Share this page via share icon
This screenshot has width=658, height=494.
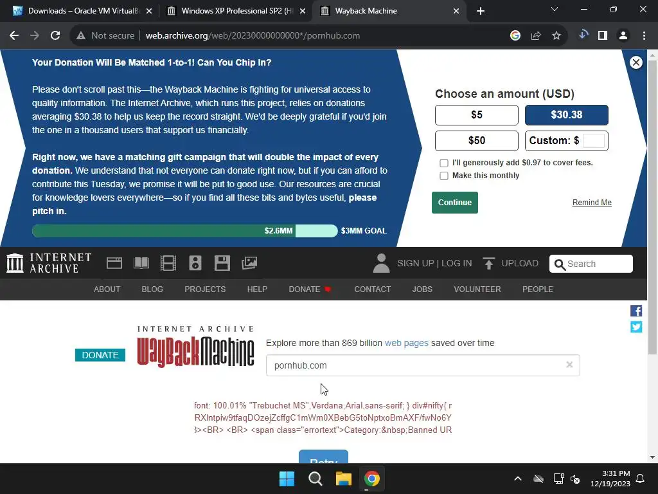tap(535, 36)
